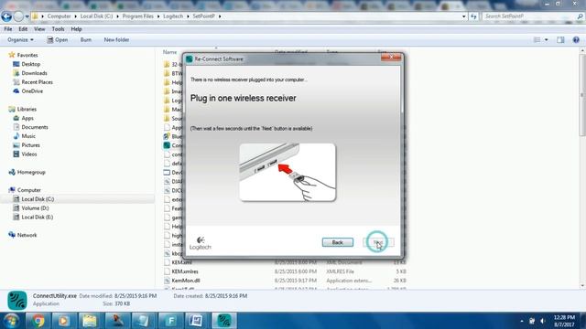
Task: Click the refresh button beside address bar
Action: 474,16
